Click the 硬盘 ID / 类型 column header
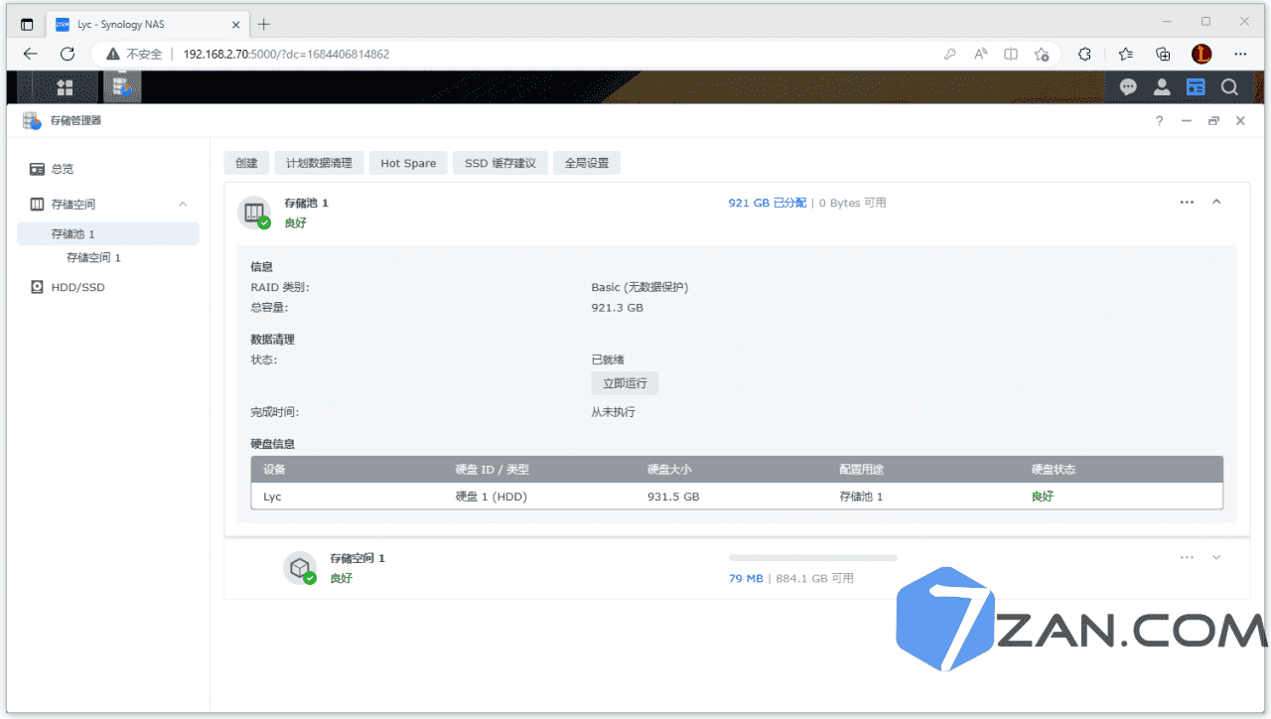Screen dimensions: 1271x719 [x=493, y=469]
